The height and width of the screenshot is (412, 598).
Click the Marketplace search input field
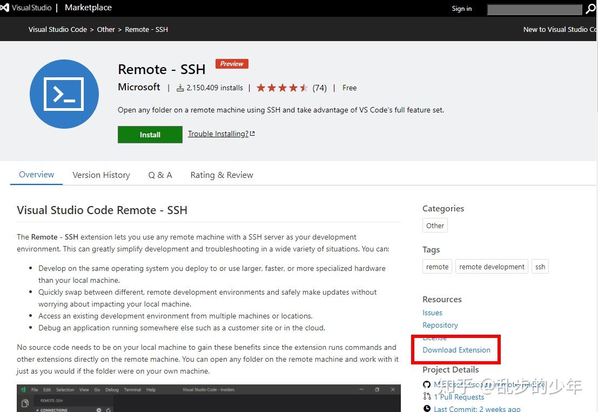coord(534,9)
